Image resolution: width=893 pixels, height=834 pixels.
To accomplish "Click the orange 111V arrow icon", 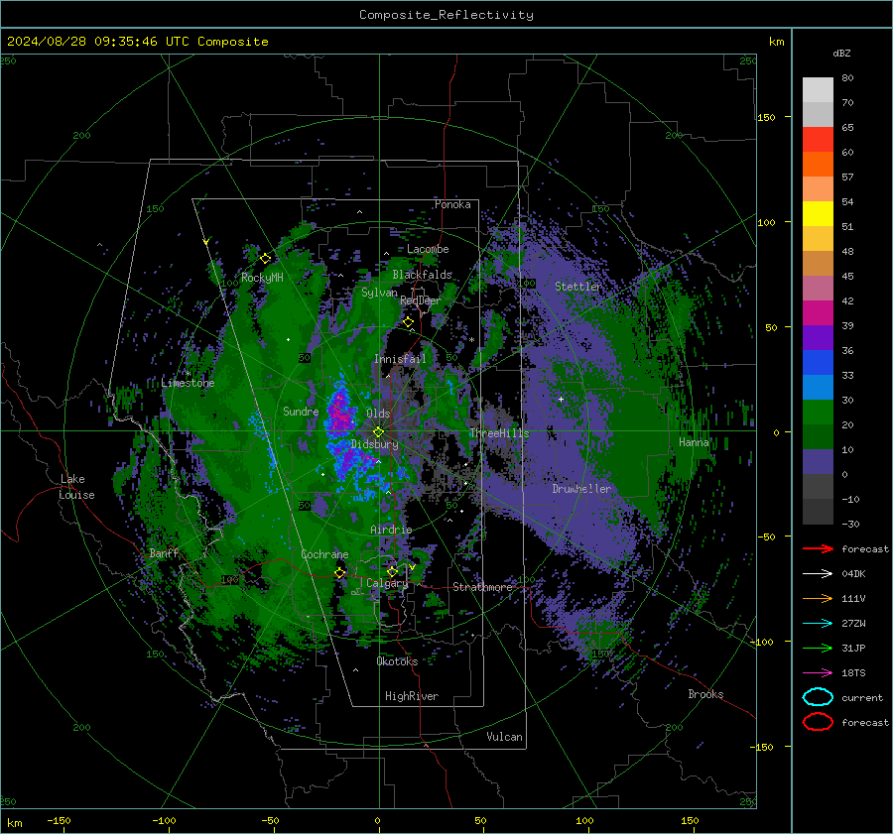I will [818, 598].
